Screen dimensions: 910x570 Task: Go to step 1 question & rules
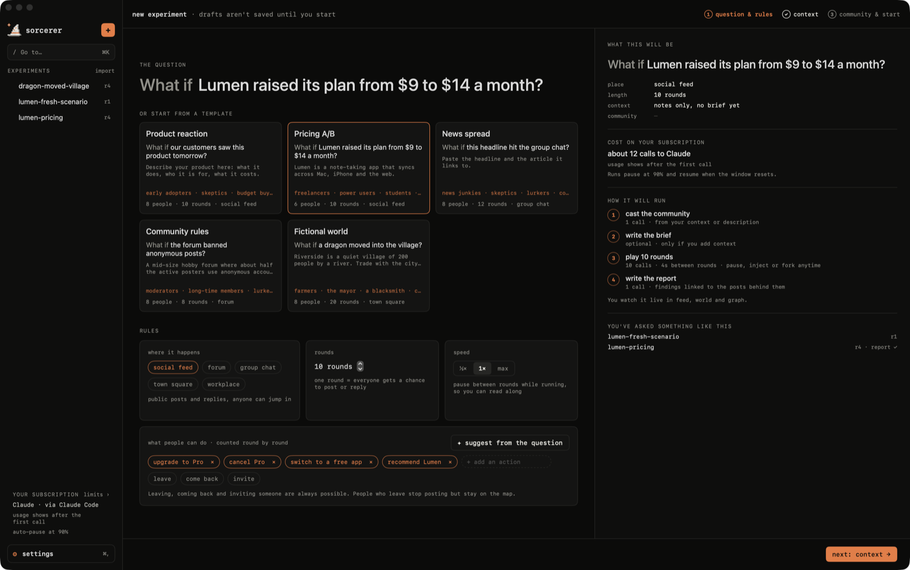point(738,14)
